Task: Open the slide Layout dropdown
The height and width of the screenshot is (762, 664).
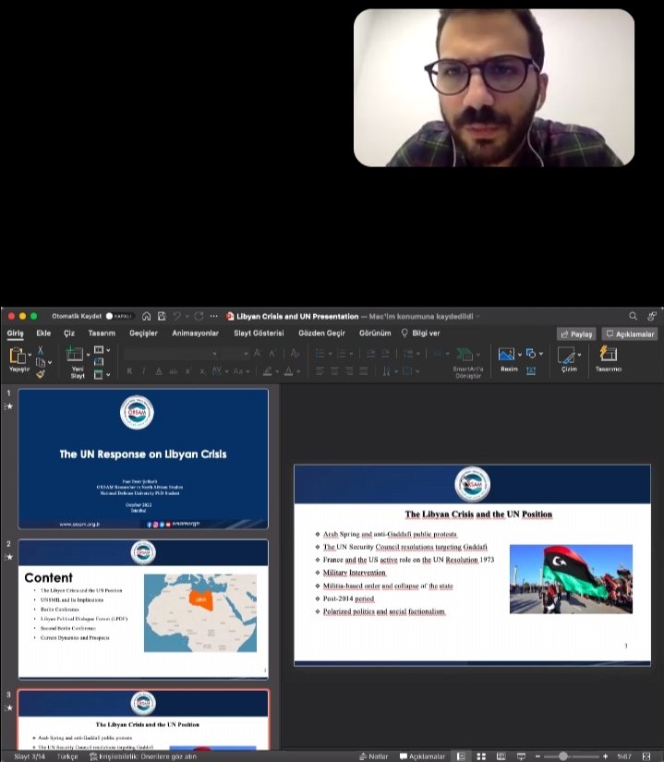Action: tap(102, 350)
